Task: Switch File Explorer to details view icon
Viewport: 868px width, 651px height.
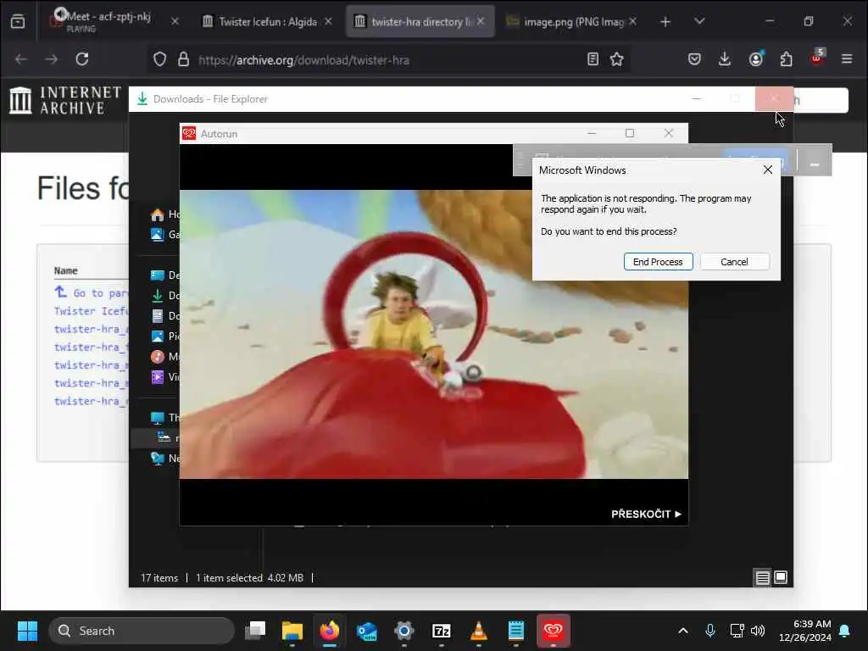Action: tap(762, 578)
